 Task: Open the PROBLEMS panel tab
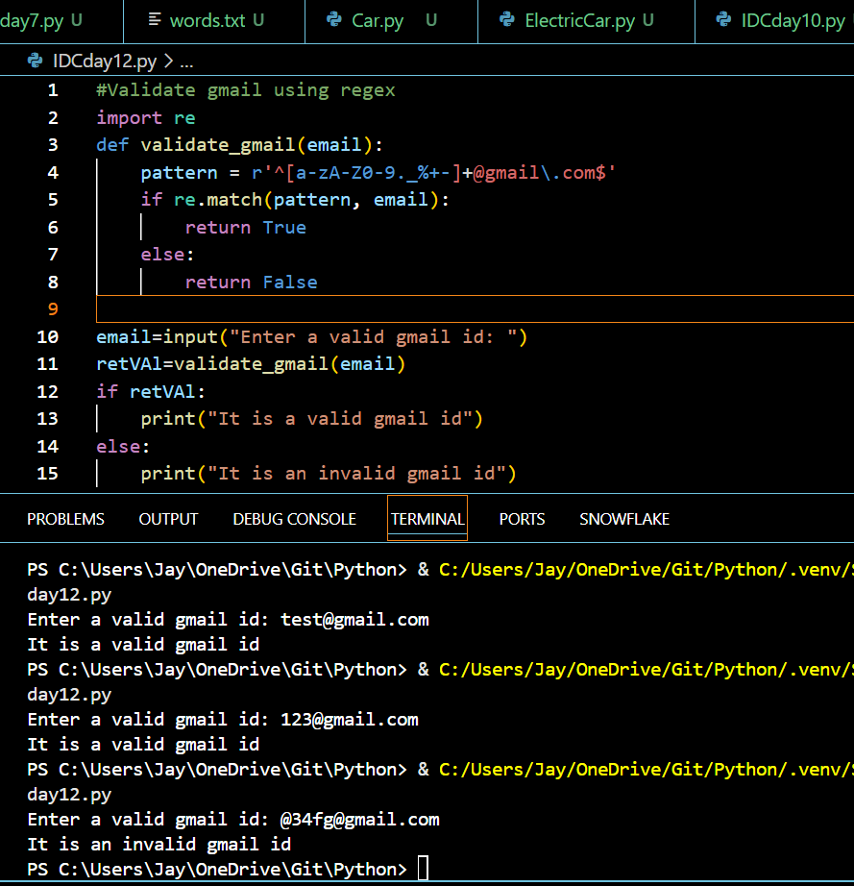point(65,519)
